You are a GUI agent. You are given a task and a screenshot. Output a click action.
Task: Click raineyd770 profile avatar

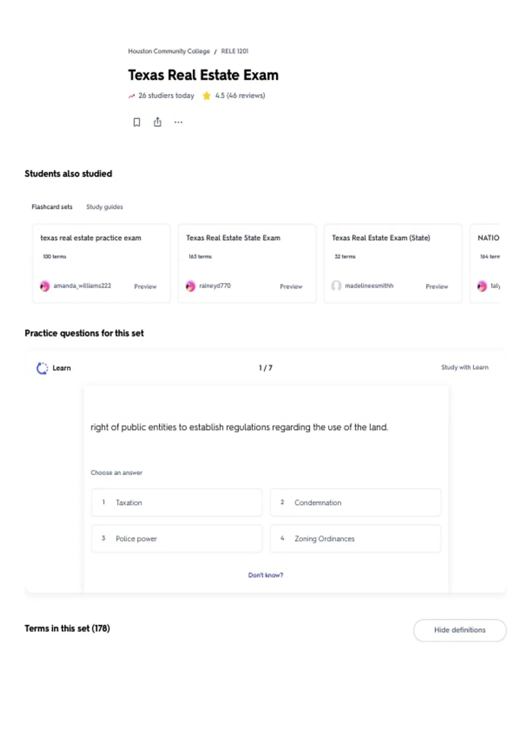190,286
